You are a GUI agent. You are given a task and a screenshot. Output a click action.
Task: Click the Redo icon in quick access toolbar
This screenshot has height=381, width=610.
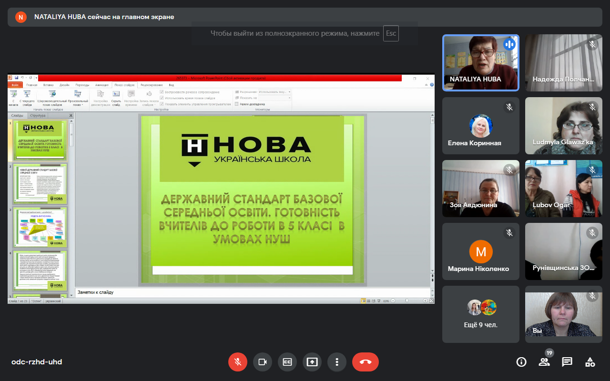click(x=30, y=78)
